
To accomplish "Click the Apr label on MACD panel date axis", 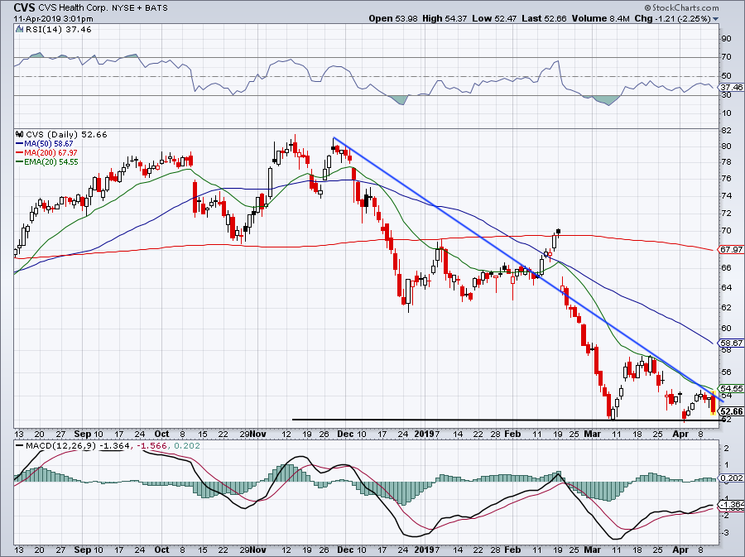I will [x=681, y=550].
